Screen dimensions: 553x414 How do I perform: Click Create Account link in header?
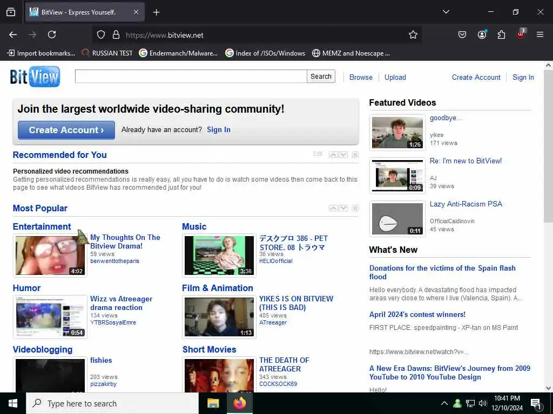476,77
